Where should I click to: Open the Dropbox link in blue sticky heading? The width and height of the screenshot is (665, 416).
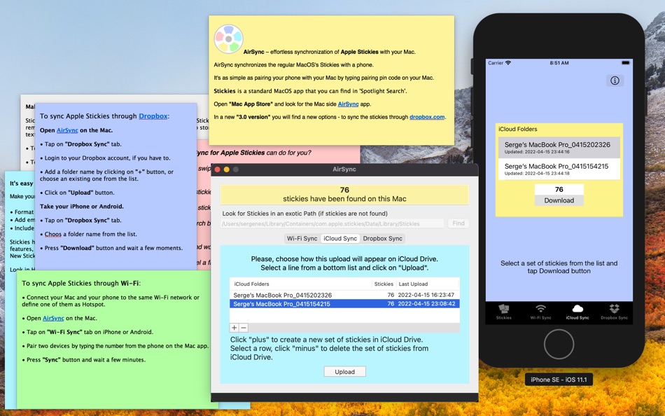(x=153, y=116)
